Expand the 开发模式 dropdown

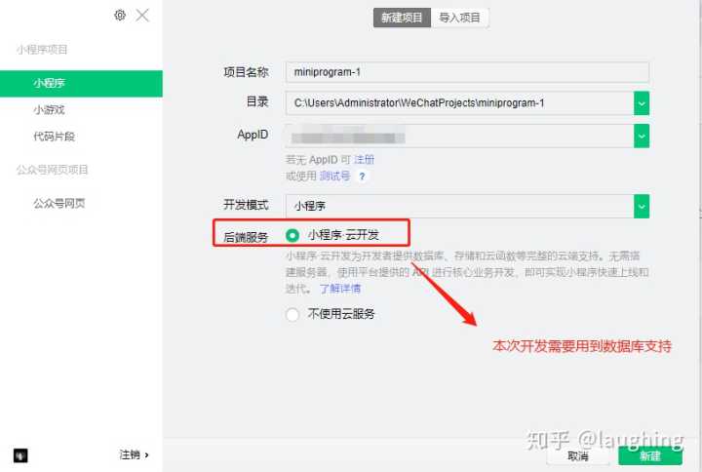[641, 206]
